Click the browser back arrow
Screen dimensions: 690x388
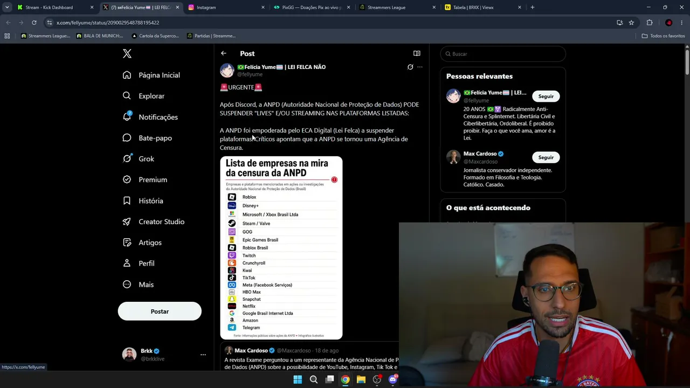tap(8, 23)
